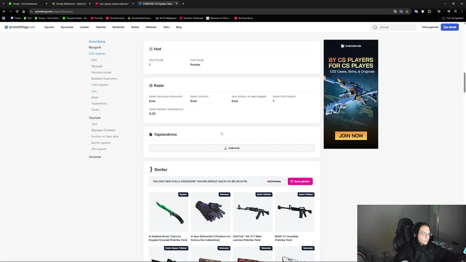466x262 pixels.
Task: Click the Bana göster! button
Action: tap(300, 181)
